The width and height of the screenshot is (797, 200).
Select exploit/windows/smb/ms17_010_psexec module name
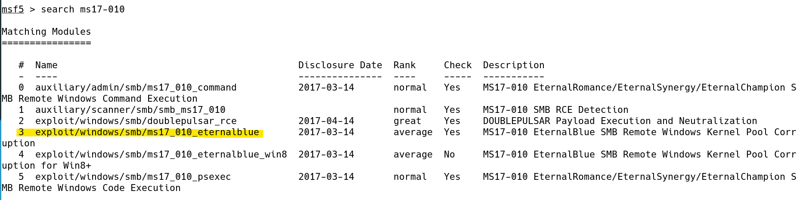tap(133, 177)
